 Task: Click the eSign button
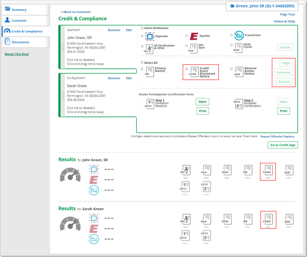286,63
